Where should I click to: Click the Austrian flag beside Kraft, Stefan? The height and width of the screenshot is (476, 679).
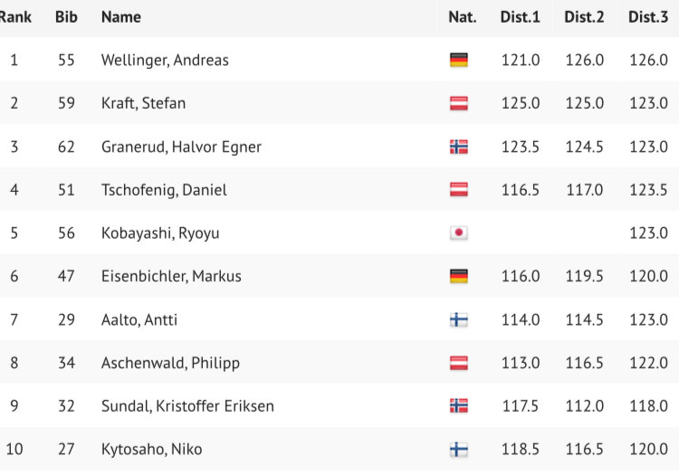click(458, 103)
